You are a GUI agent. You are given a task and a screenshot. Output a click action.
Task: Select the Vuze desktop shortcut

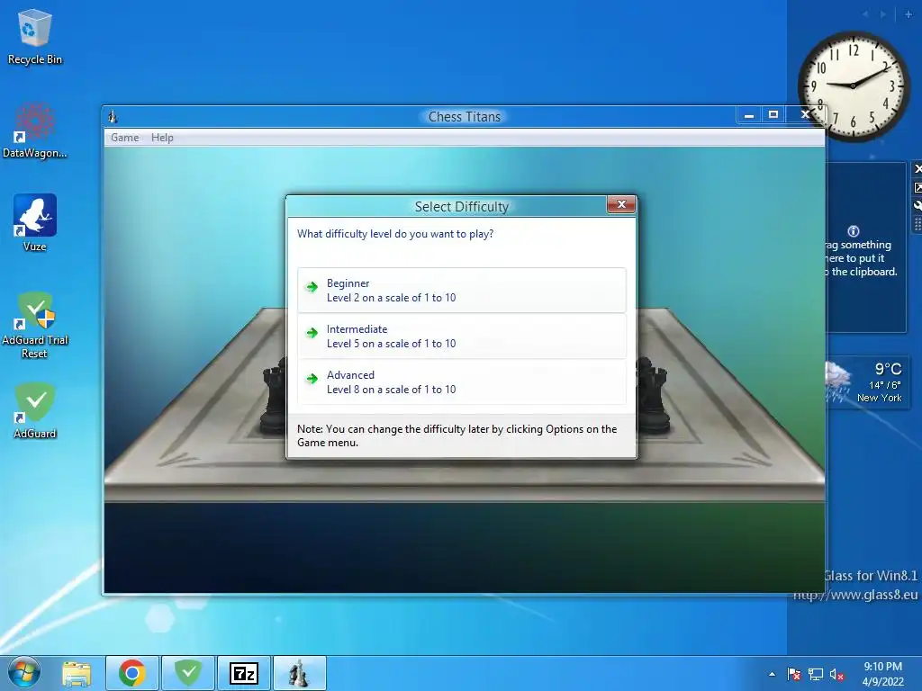click(35, 223)
